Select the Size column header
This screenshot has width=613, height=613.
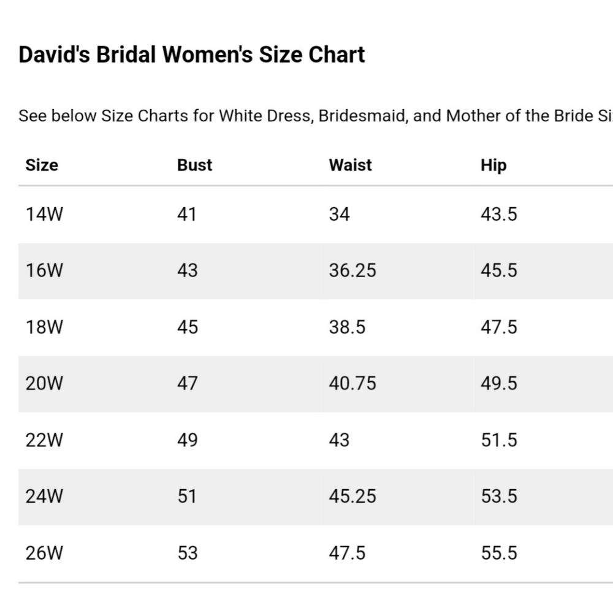(42, 165)
